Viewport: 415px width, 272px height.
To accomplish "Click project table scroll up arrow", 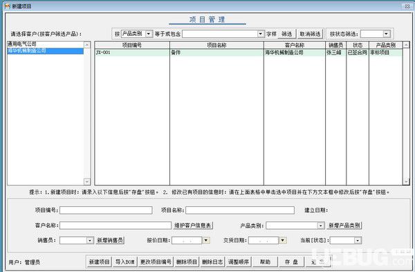I will pos(406,45).
